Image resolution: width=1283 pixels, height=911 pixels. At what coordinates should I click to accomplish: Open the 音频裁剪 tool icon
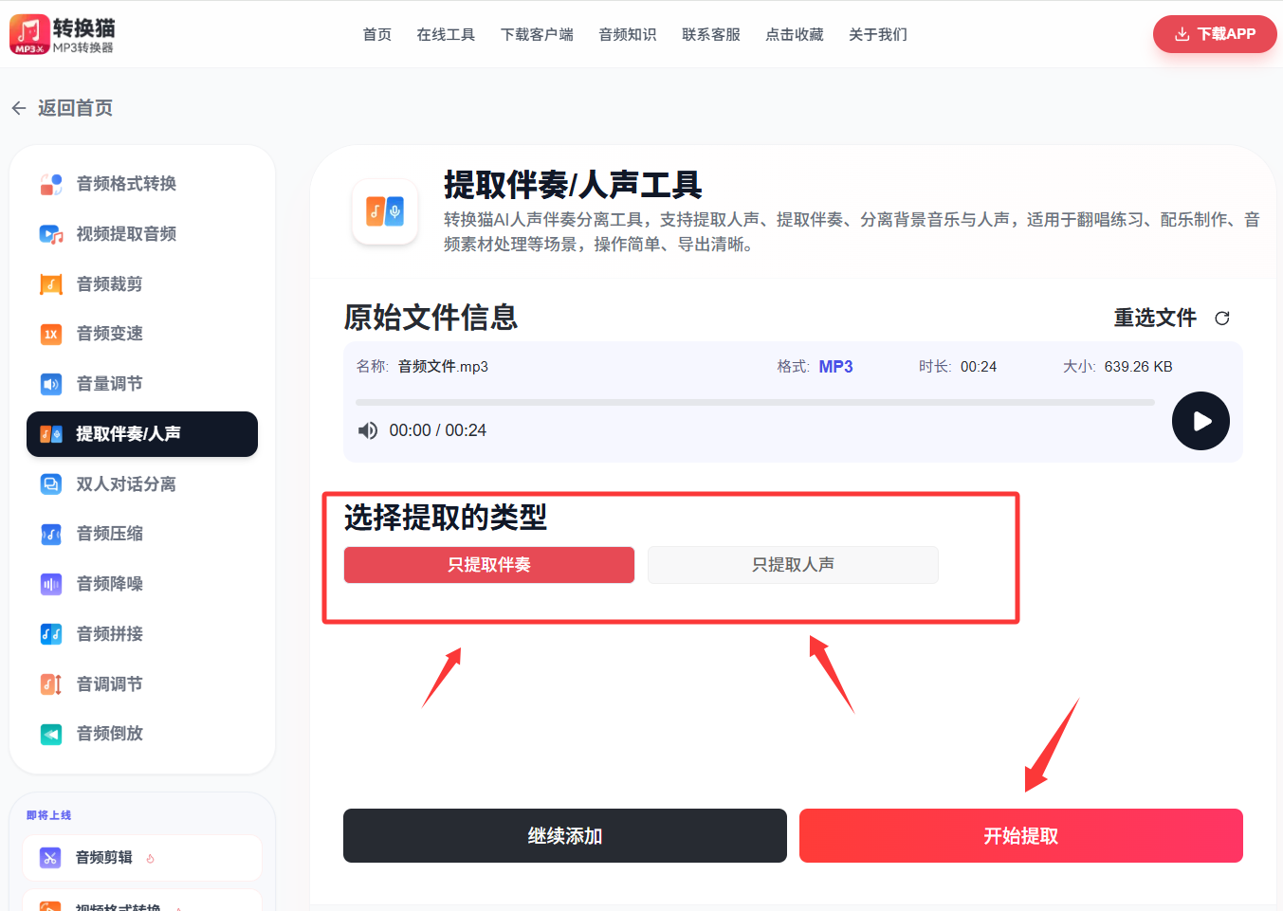point(51,284)
